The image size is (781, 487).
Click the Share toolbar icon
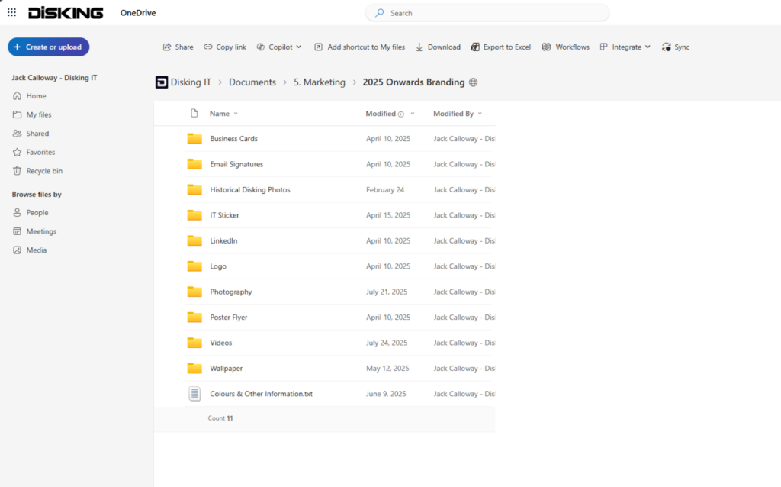(x=167, y=47)
